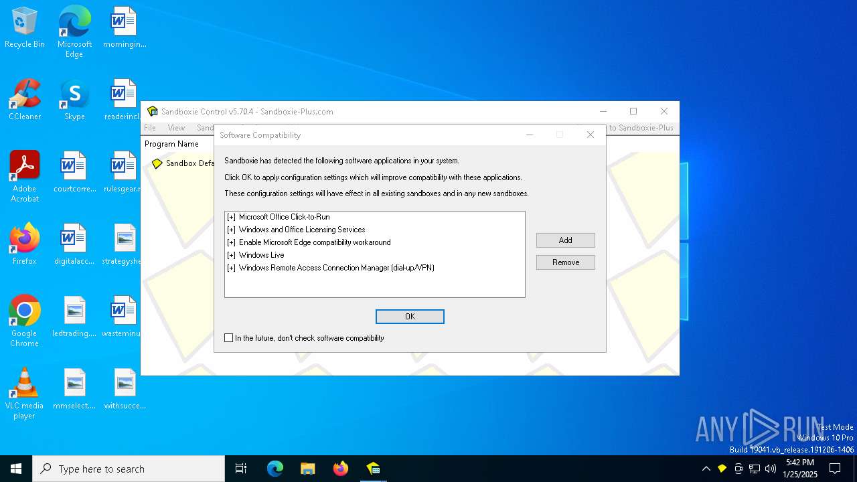Select the ledtrading... image file icon
Viewport: 857px width, 482px height.
coord(74,317)
